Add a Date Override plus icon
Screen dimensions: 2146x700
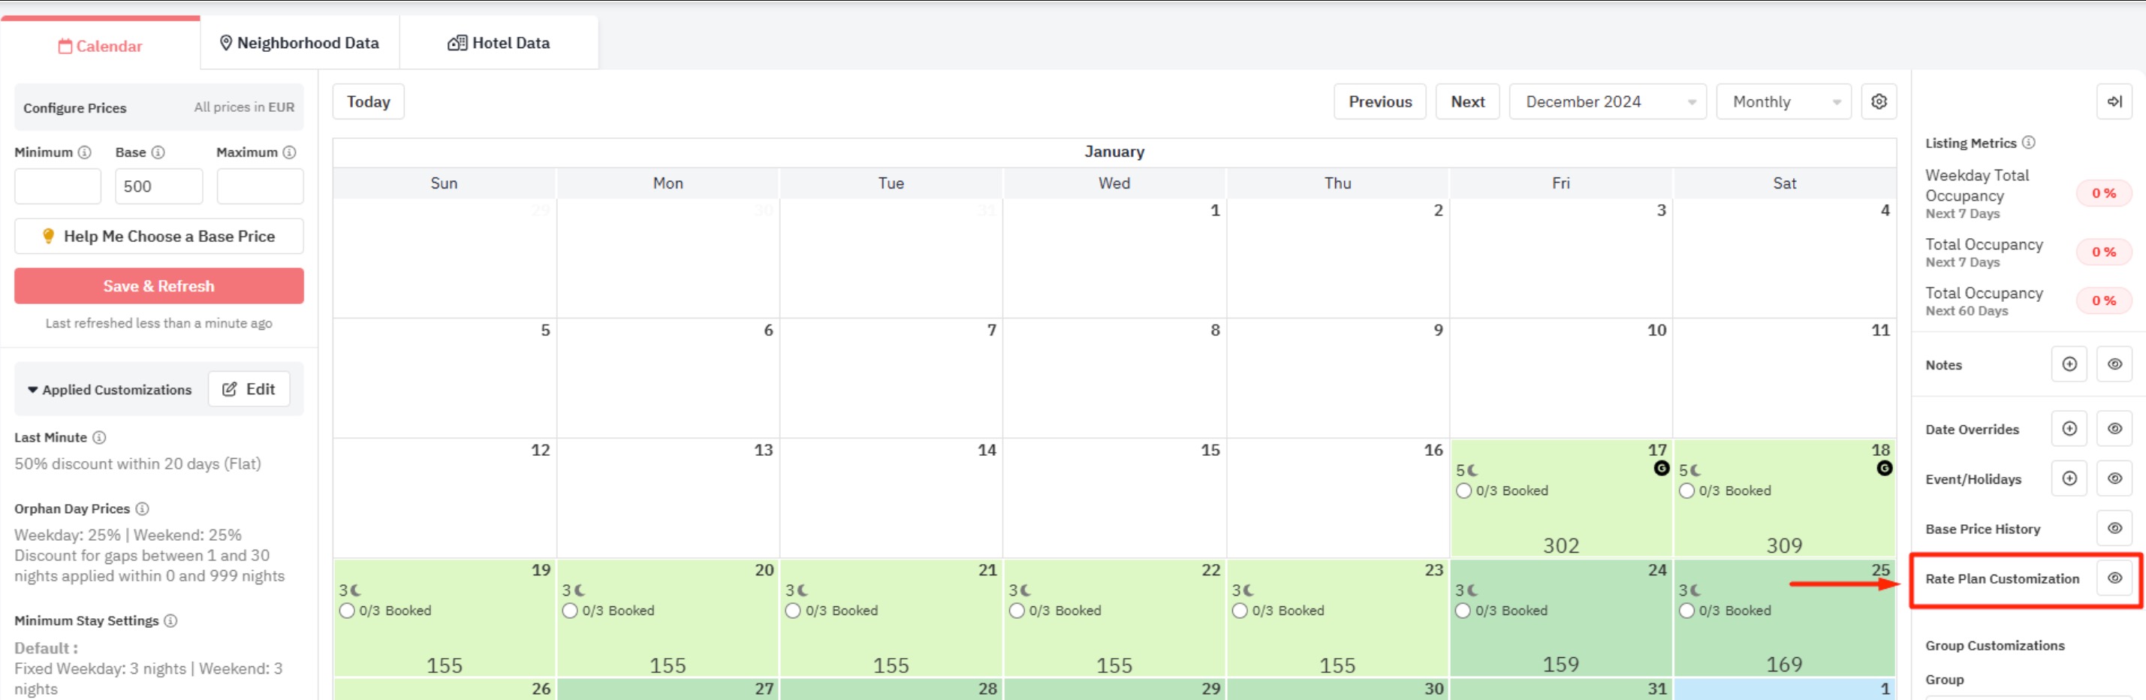click(x=2069, y=428)
